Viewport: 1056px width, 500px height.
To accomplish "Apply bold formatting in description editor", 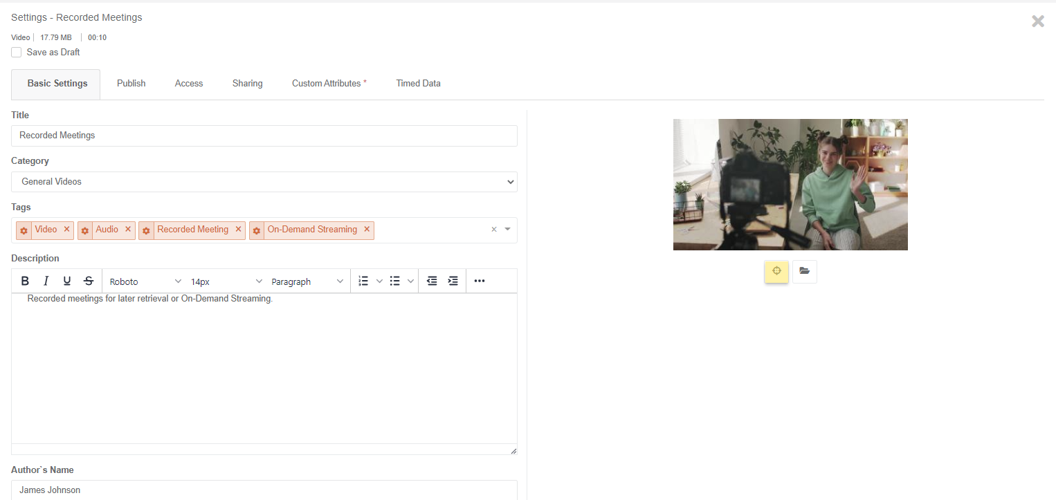I will pyautogui.click(x=25, y=281).
